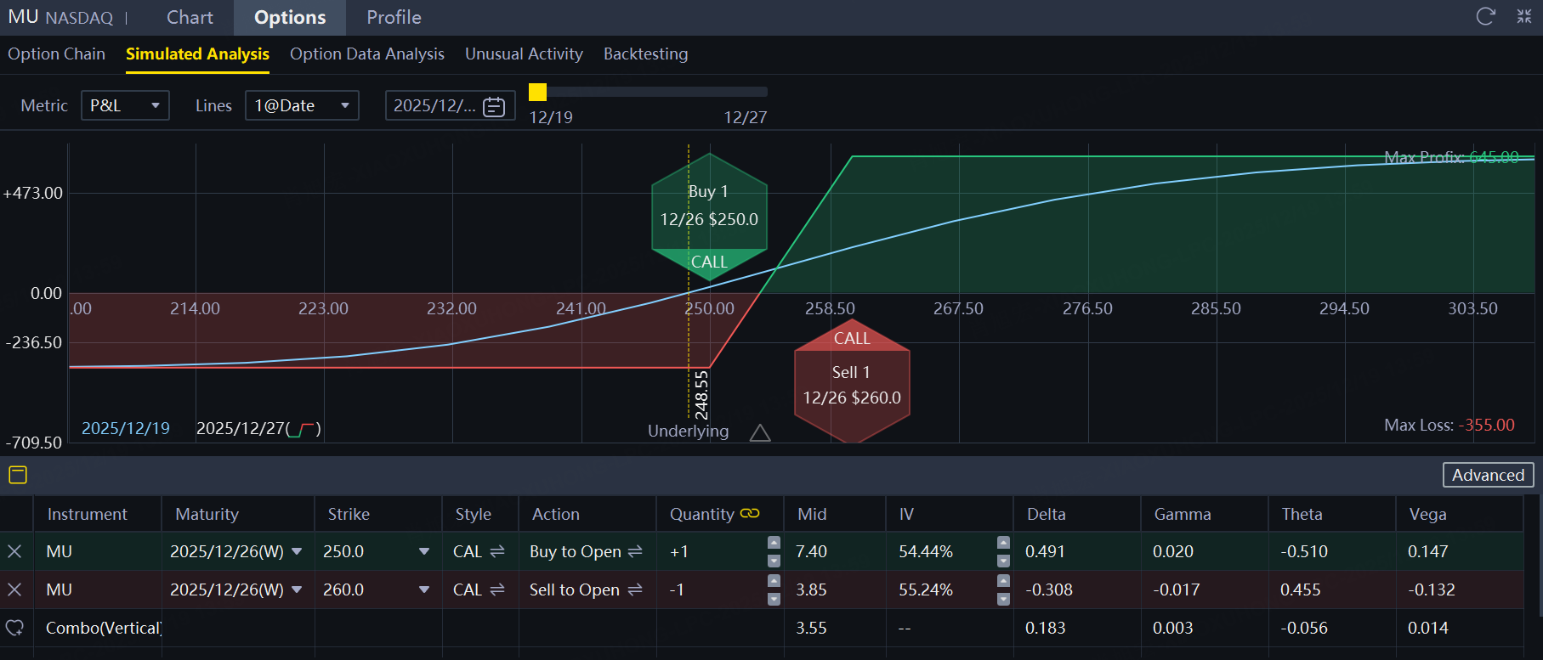Switch to the Option Chain tab
The image size is (1543, 660).
(56, 54)
